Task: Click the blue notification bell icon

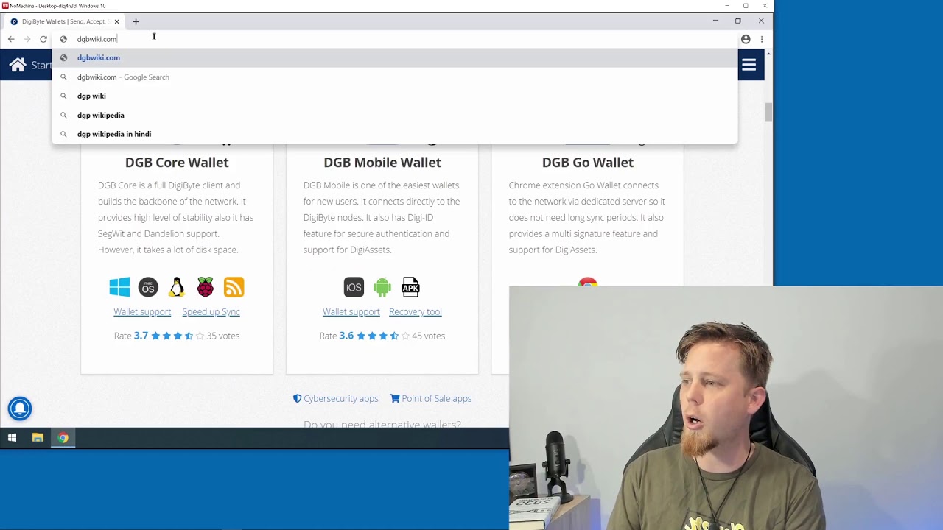Action: click(x=20, y=409)
